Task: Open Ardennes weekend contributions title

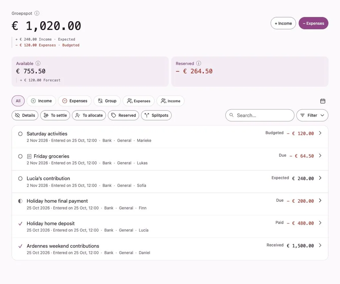Action: click(x=63, y=246)
